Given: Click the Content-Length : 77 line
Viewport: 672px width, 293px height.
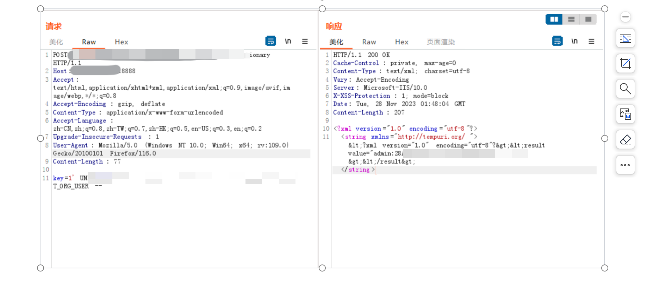Looking at the screenshot, I should (x=87, y=161).
